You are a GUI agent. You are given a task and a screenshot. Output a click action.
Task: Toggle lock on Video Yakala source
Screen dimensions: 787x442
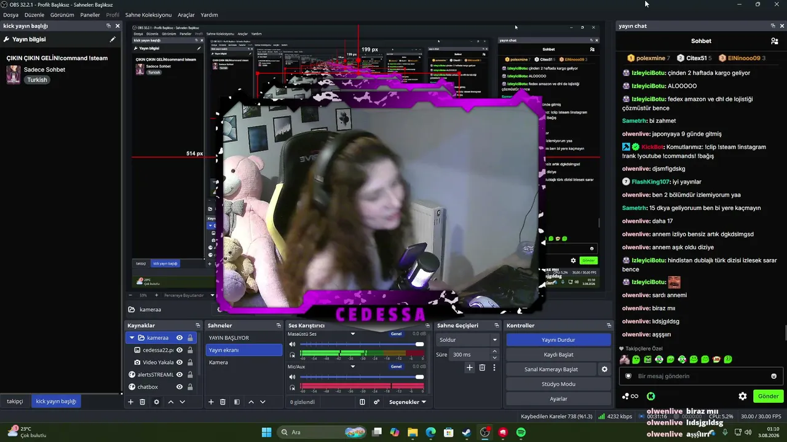pyautogui.click(x=190, y=362)
